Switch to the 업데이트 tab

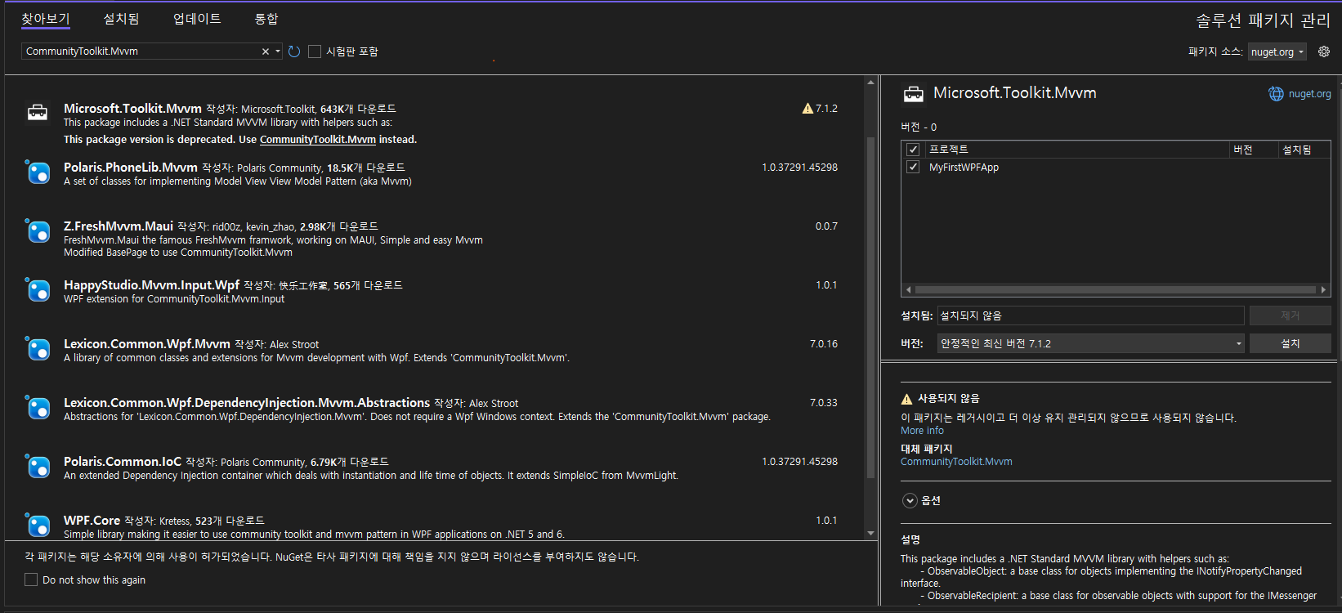point(197,19)
